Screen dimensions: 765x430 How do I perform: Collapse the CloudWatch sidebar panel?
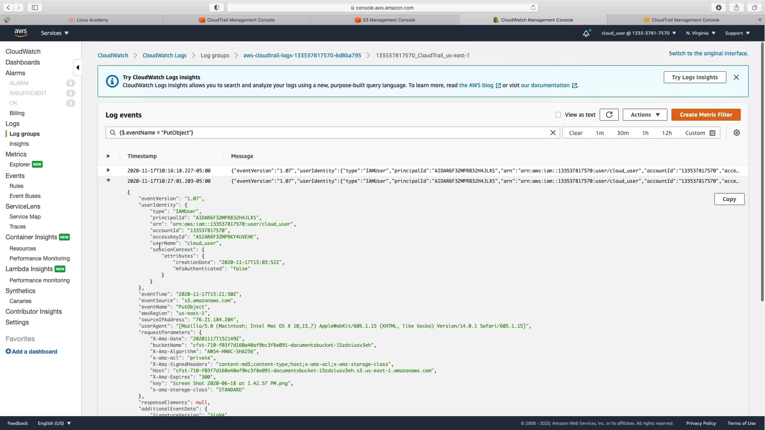coord(77,68)
